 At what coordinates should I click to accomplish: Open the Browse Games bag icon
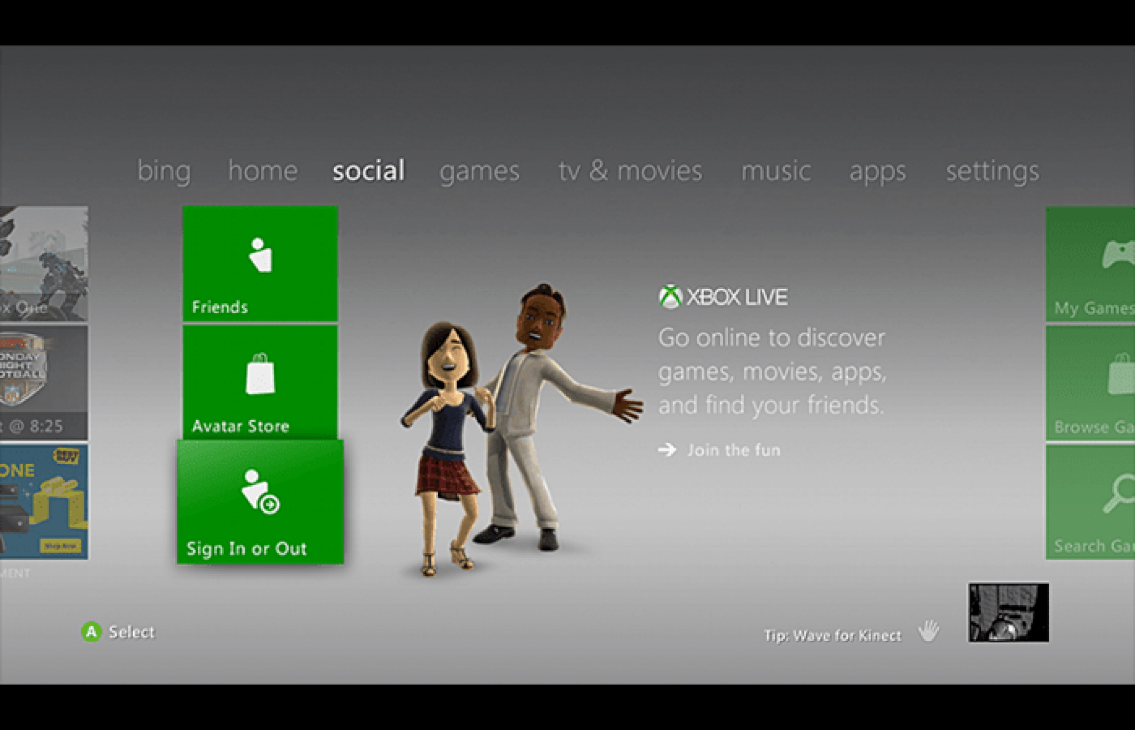coord(1121,374)
